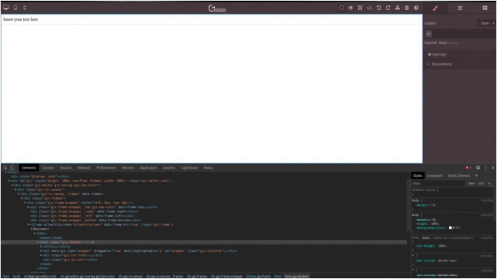497x279 pixels.
Task: Open the Blocks panel grid icon
Action: pyautogui.click(x=485, y=8)
